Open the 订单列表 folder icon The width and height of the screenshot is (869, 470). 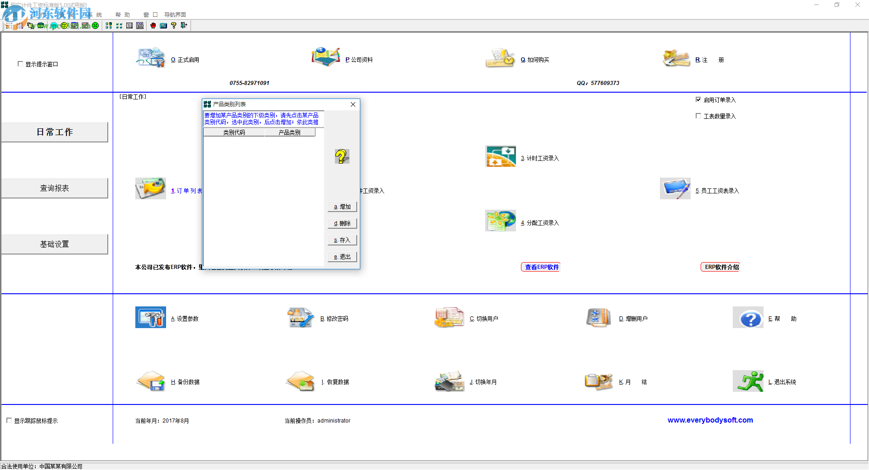tap(150, 188)
